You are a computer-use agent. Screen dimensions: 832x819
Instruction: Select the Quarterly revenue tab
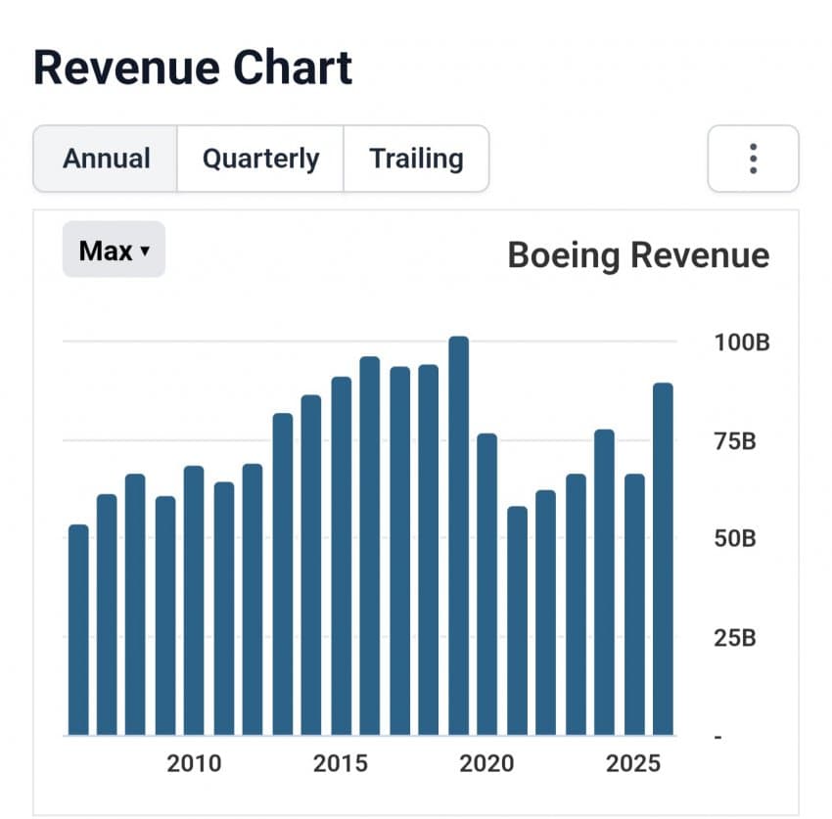click(x=260, y=159)
